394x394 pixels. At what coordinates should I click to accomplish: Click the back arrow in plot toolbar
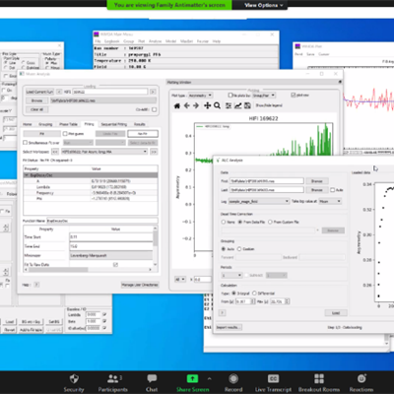(187, 105)
